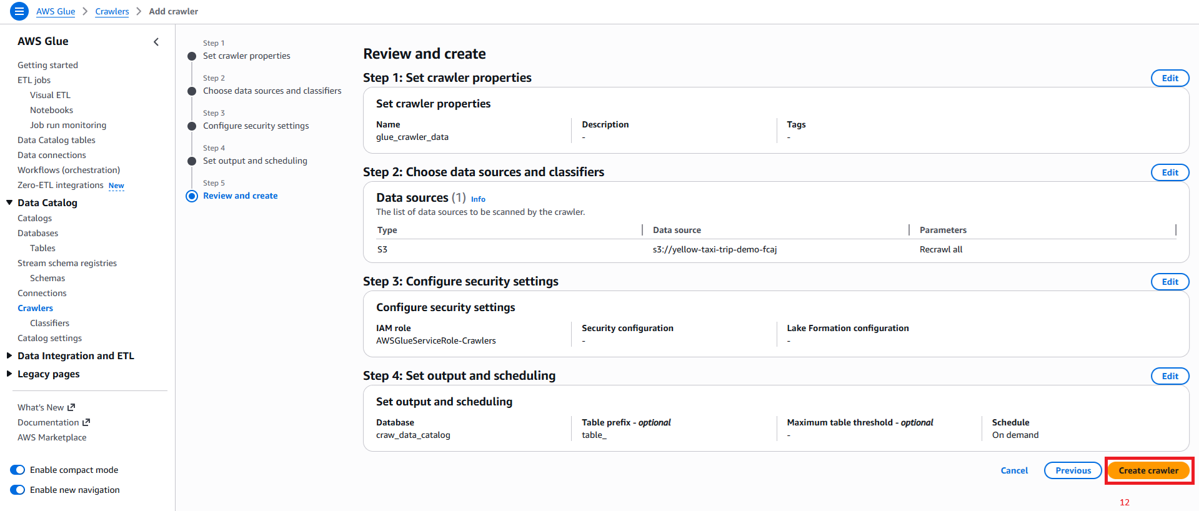Screen dimensions: 1199x511
Task: Open Catalogs in Data Catalog
Action: pos(34,218)
